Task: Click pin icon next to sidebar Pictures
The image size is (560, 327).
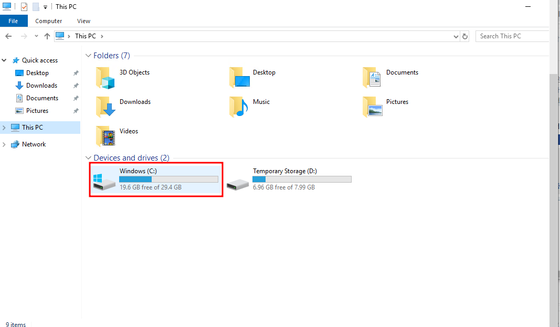Action: pyautogui.click(x=76, y=111)
